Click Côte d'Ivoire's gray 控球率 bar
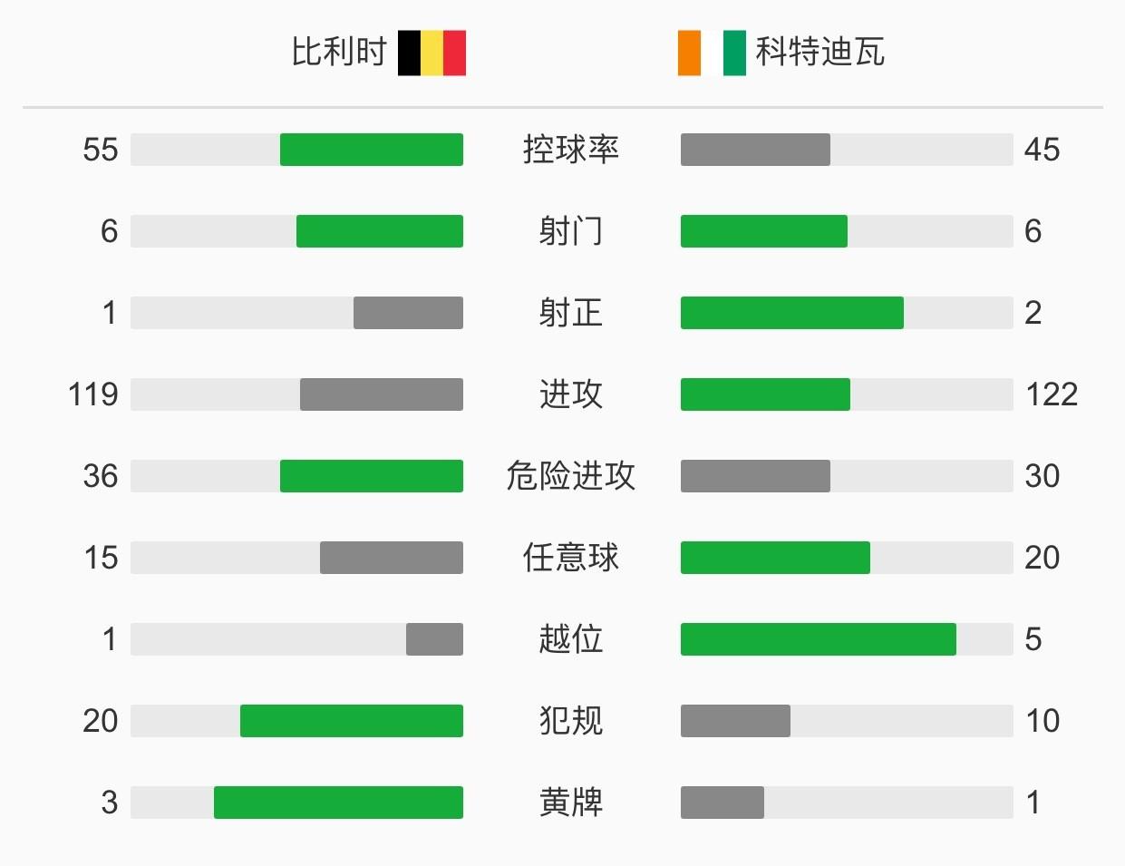Image resolution: width=1125 pixels, height=866 pixels. [x=755, y=150]
